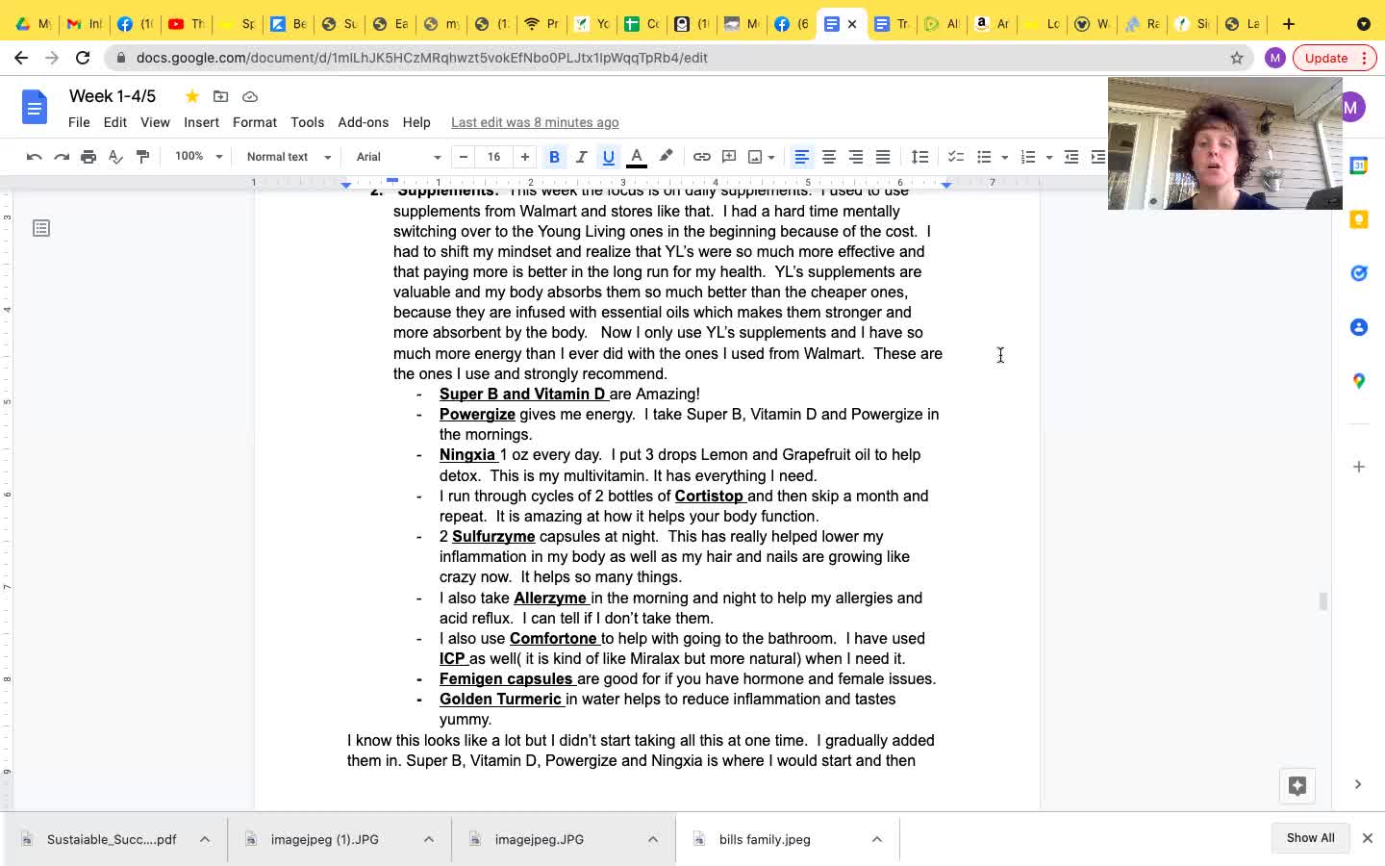Toggle Bold formatting
This screenshot has height=866, width=1385.
pos(554,157)
